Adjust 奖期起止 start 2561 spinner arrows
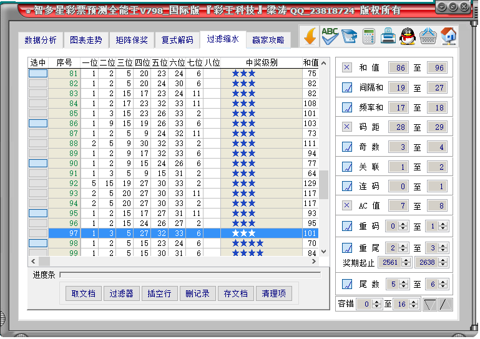Screen dimensions: 480x339 [x=406, y=262]
